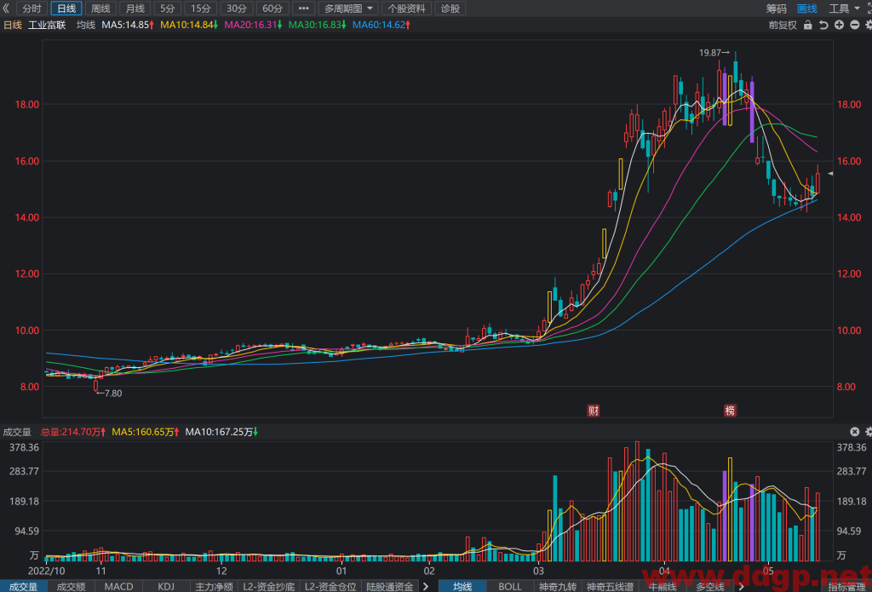Open chart settings gear icon at top right
The image size is (872, 592).
(868, 25)
